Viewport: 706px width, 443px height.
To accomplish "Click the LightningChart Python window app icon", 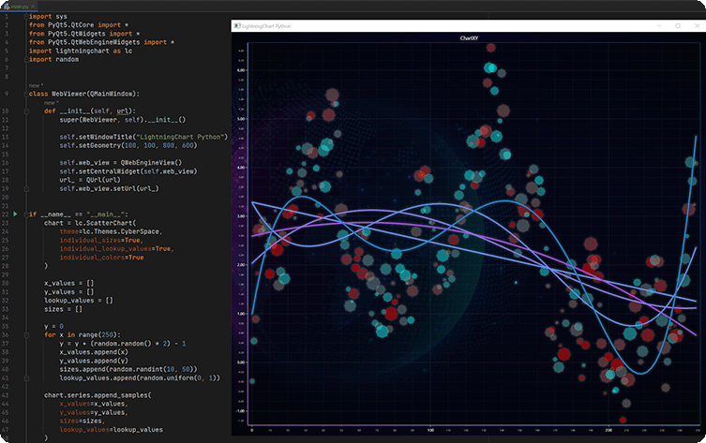I will pyautogui.click(x=237, y=26).
